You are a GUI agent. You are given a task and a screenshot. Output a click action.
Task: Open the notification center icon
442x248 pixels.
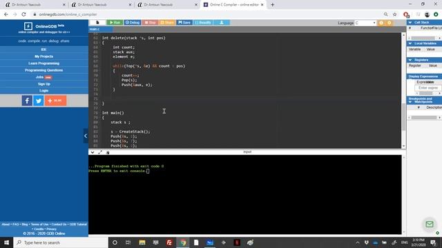click(x=434, y=242)
